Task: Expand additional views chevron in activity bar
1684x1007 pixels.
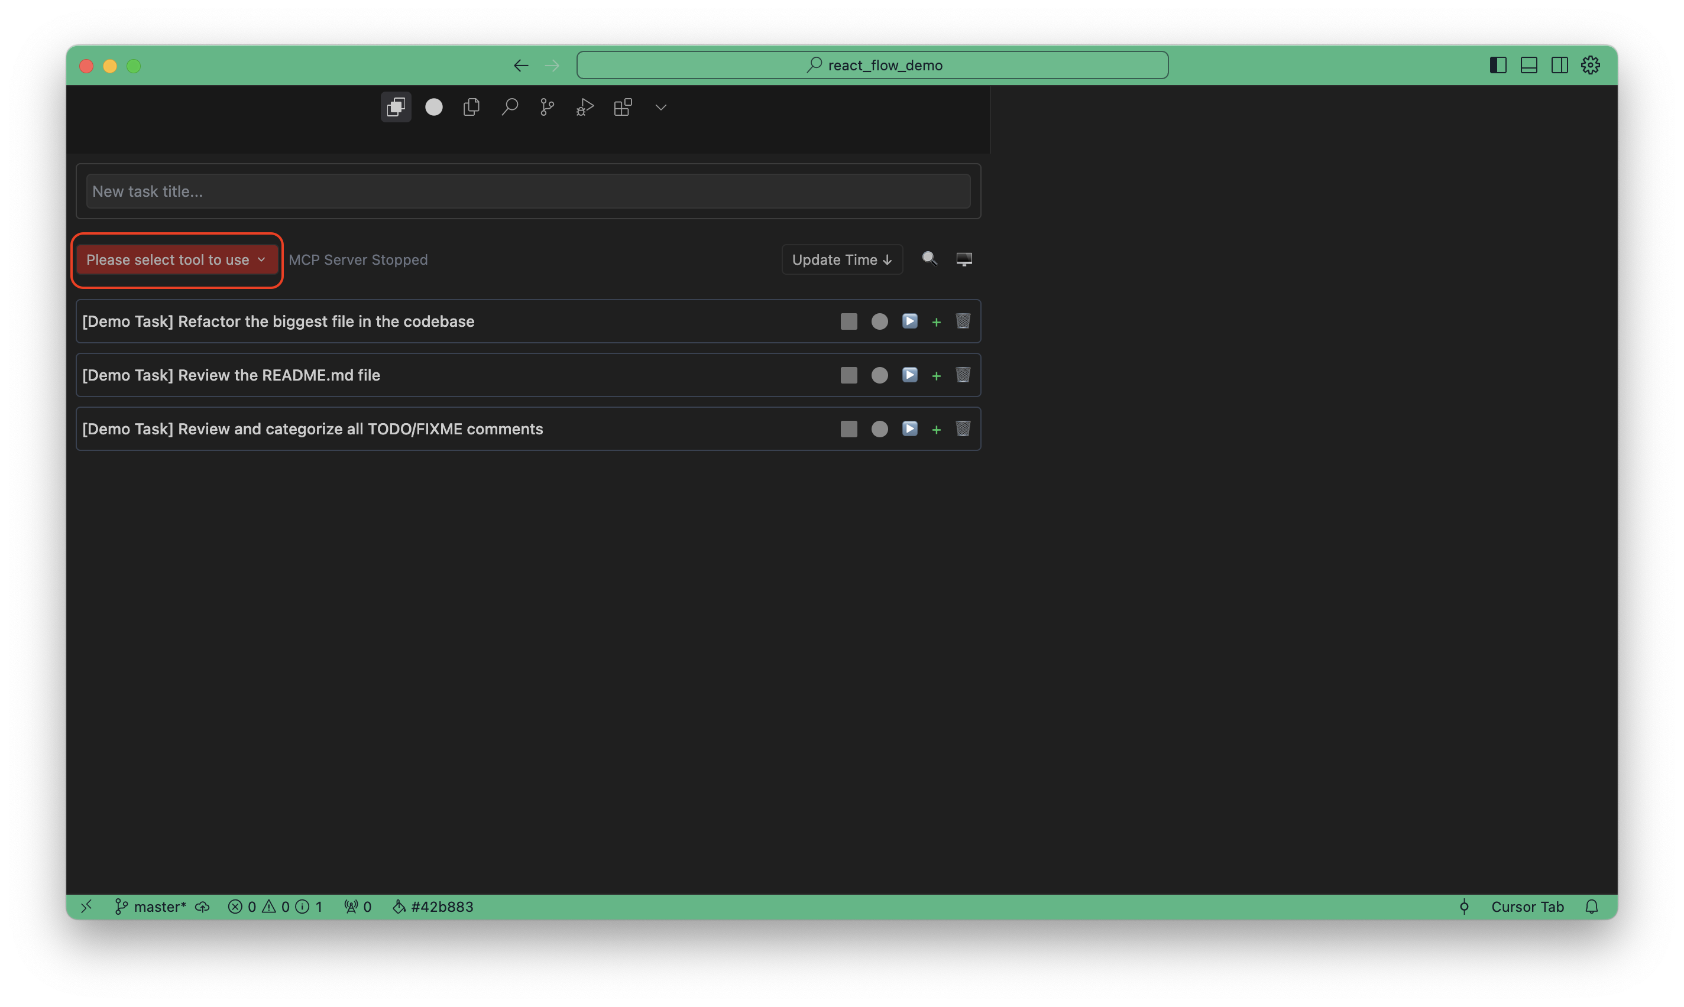Action: click(660, 107)
